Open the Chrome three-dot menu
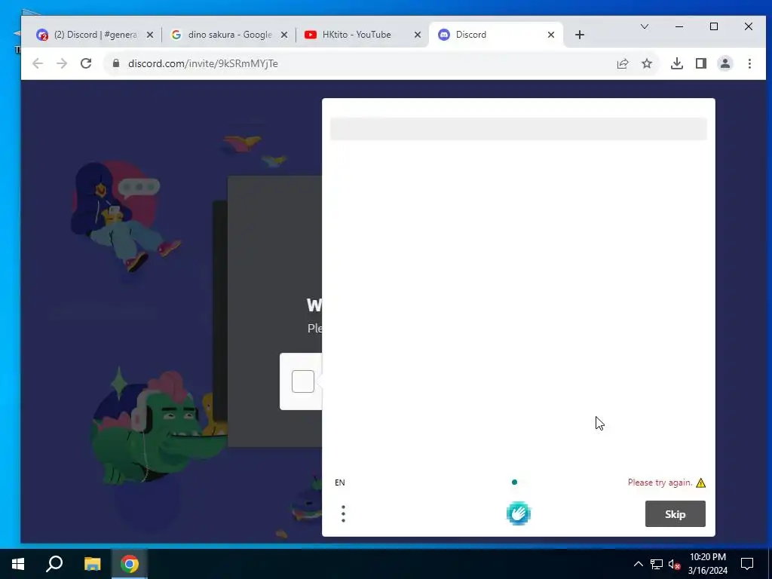The width and height of the screenshot is (772, 579). pyautogui.click(x=749, y=63)
